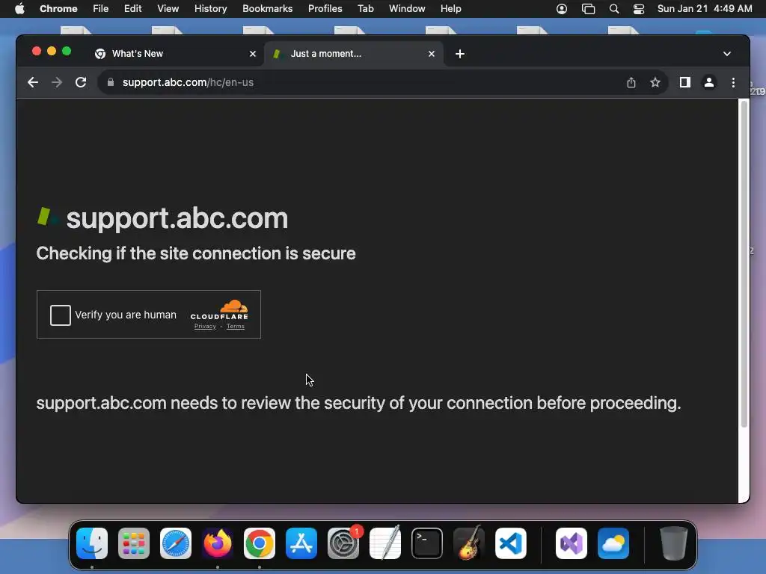
Task: Open the Edit menu
Action: tap(133, 9)
